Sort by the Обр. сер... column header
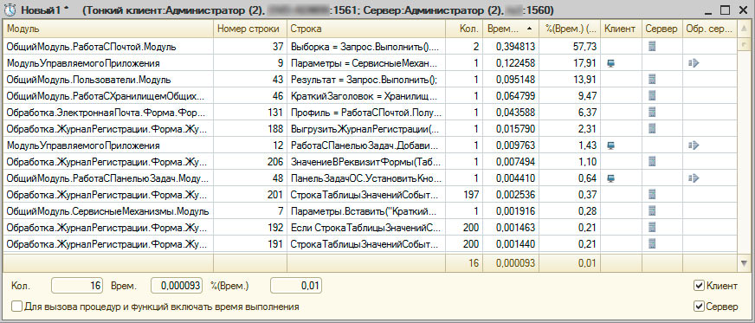Image resolution: width=755 pixels, height=323 pixels. [x=709, y=29]
